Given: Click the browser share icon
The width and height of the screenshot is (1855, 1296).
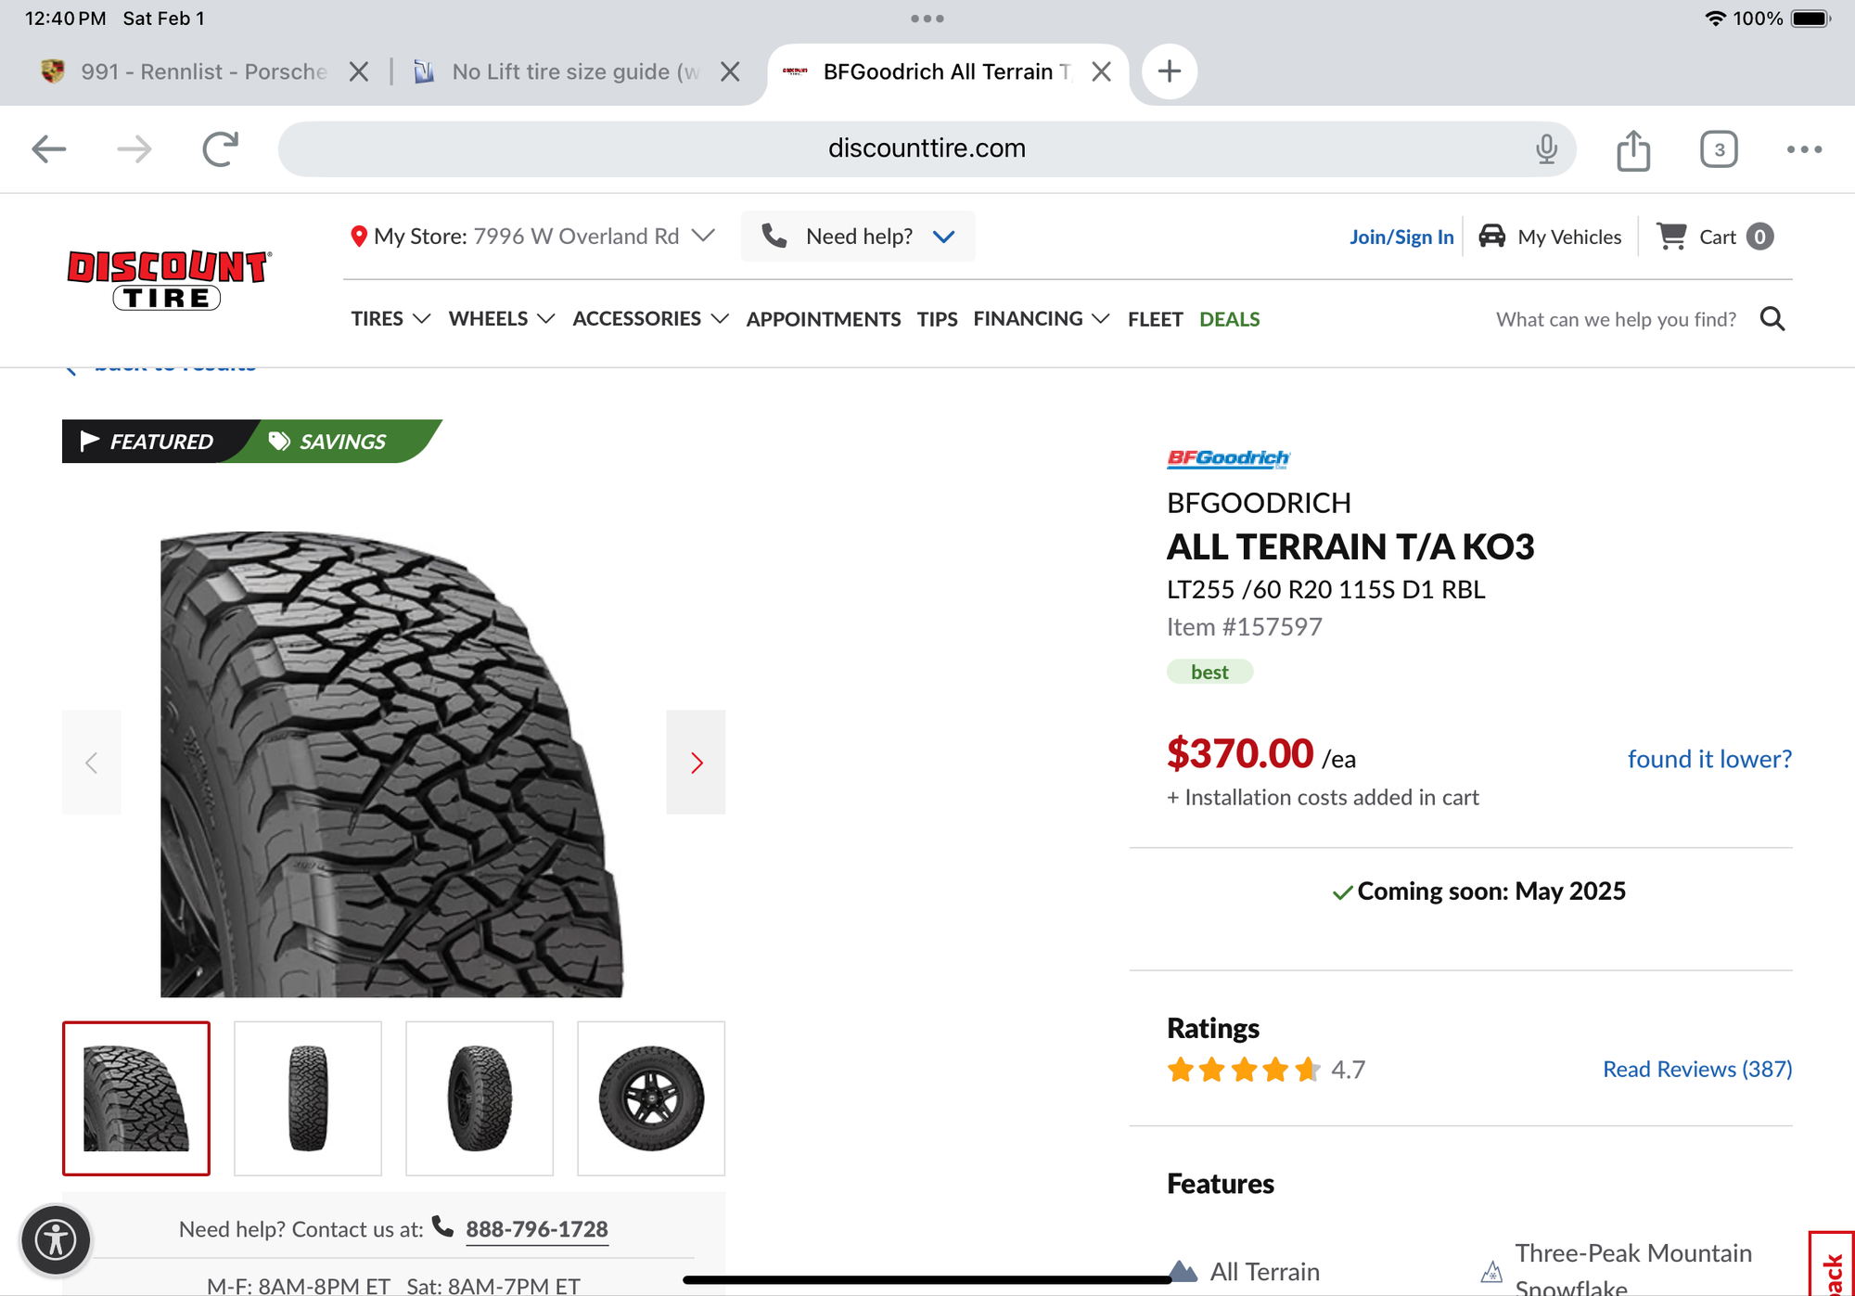Looking at the screenshot, I should [x=1632, y=149].
